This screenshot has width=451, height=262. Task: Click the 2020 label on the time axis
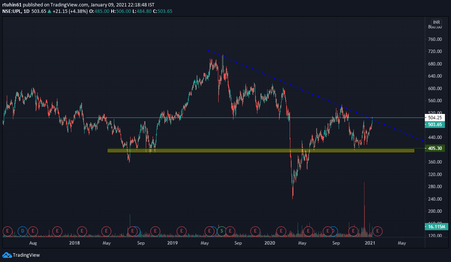[x=270, y=243]
